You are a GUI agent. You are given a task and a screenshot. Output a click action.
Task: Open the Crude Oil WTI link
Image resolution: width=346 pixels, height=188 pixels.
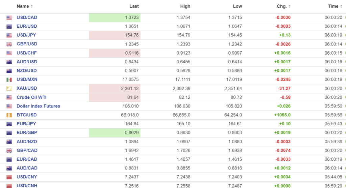(31, 97)
